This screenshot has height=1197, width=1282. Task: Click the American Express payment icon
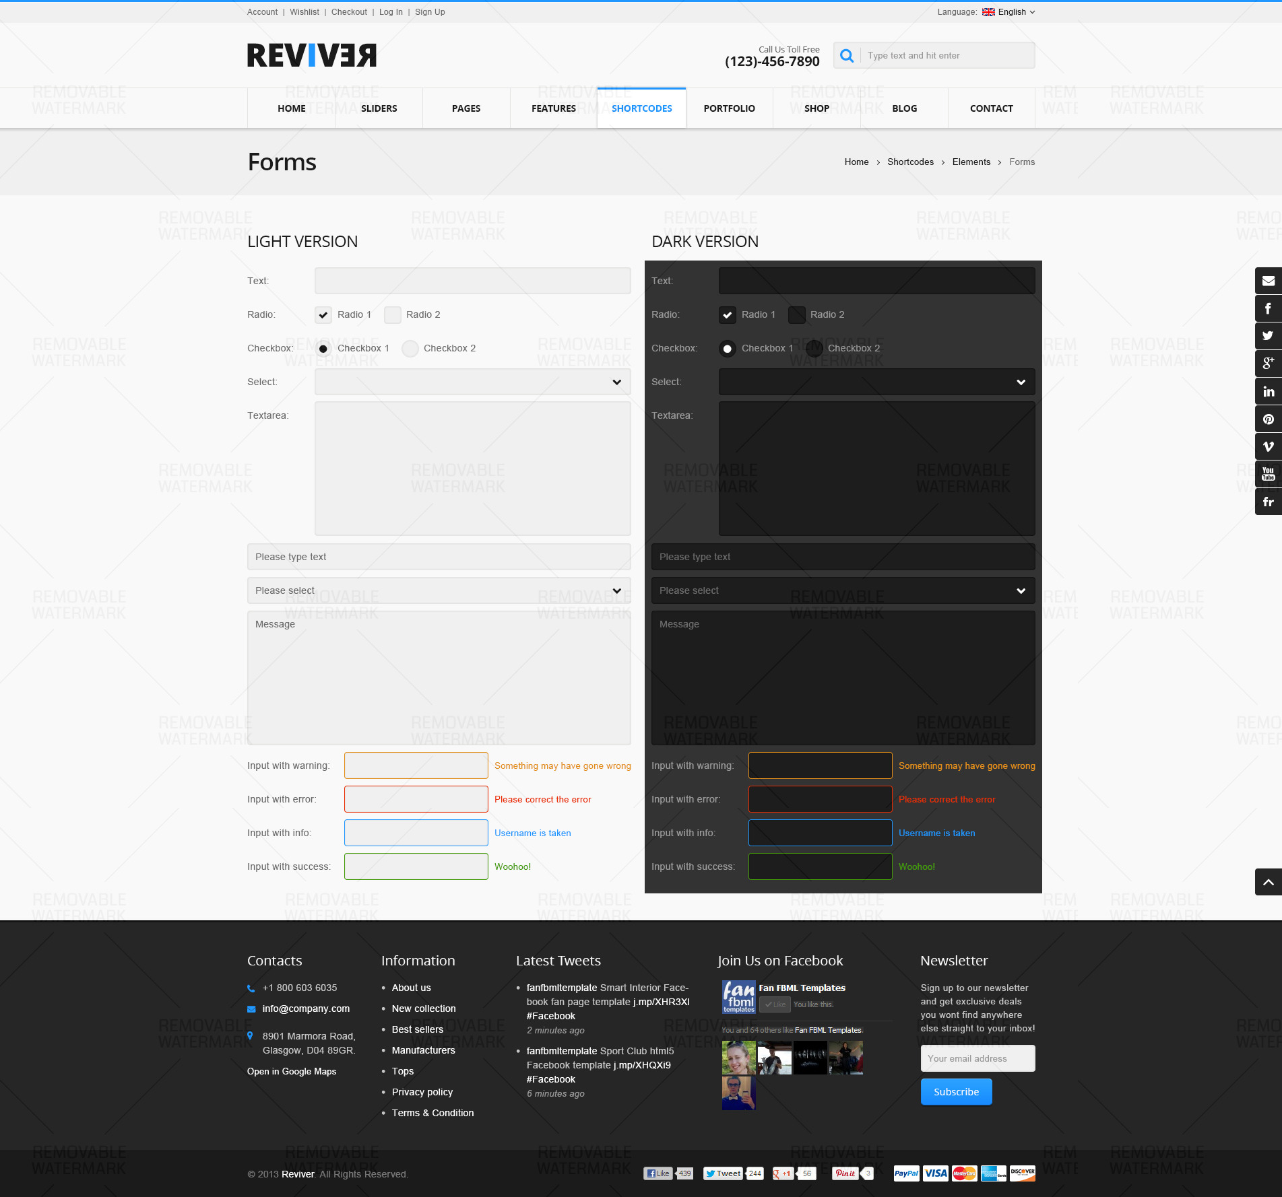994,1173
